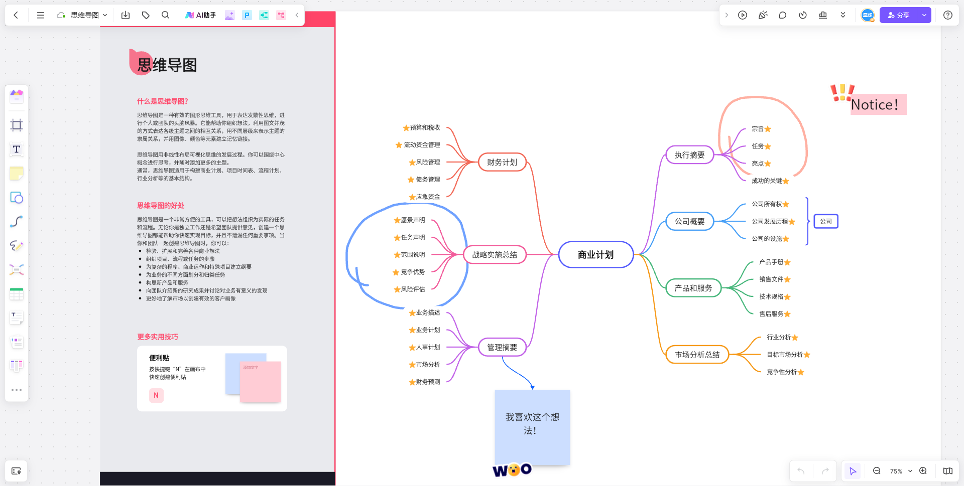
Task: Select the cursor pointer mode
Action: pyautogui.click(x=853, y=471)
